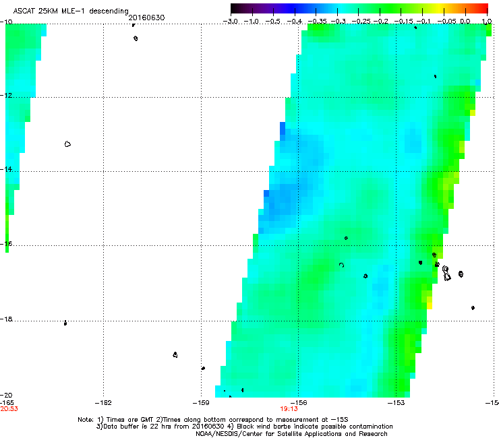Screen dimensions: 499x438
Task: Click the date label 20160630
Action: [x=146, y=18]
